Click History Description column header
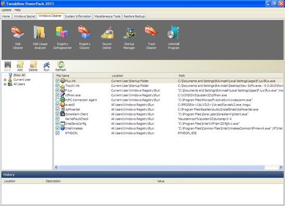This screenshot has width=285, height=206. pyautogui.click(x=99, y=181)
